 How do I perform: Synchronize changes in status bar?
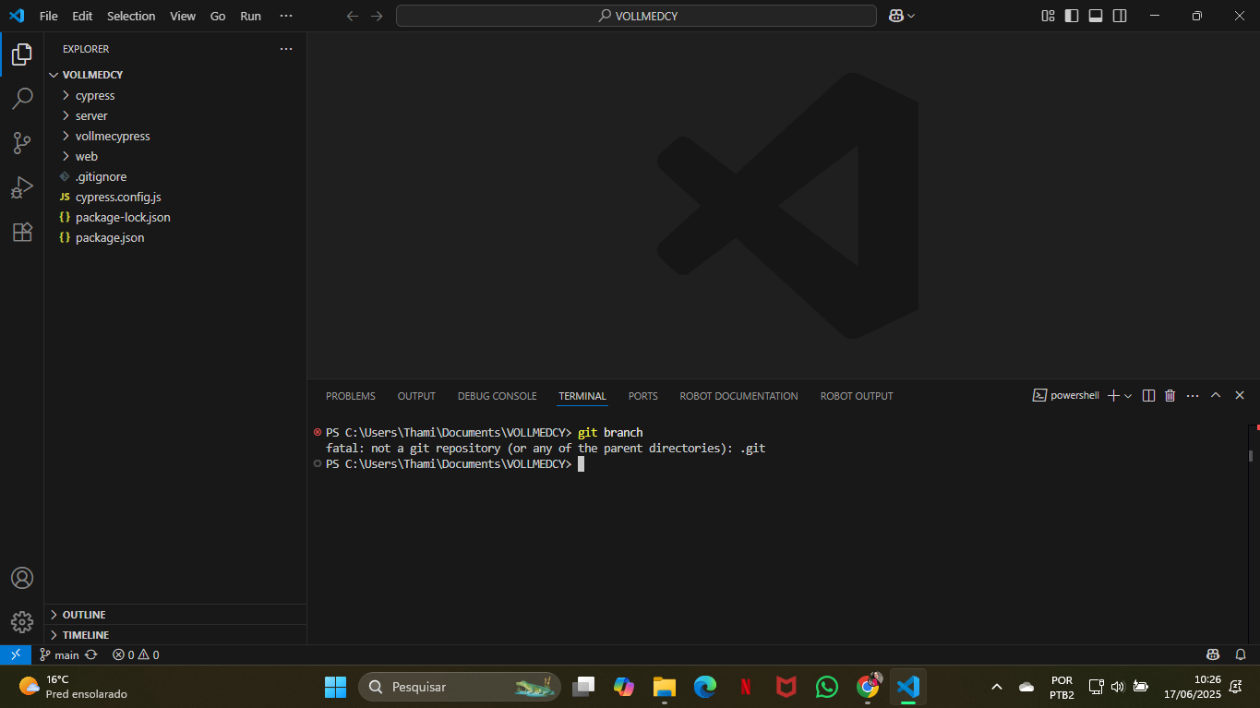91,654
